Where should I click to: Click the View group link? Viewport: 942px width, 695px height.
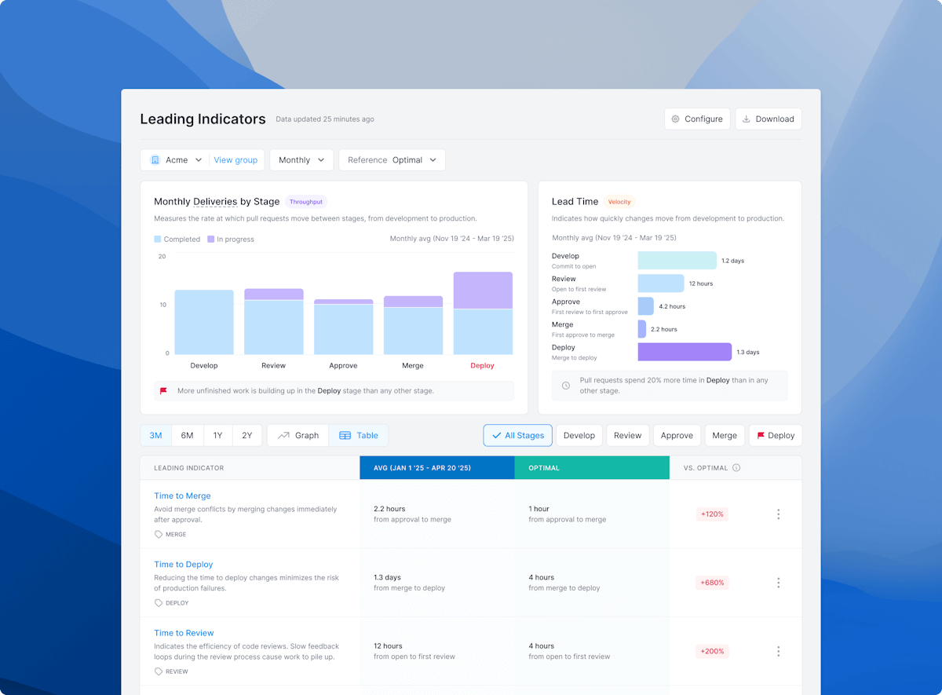[x=236, y=159]
